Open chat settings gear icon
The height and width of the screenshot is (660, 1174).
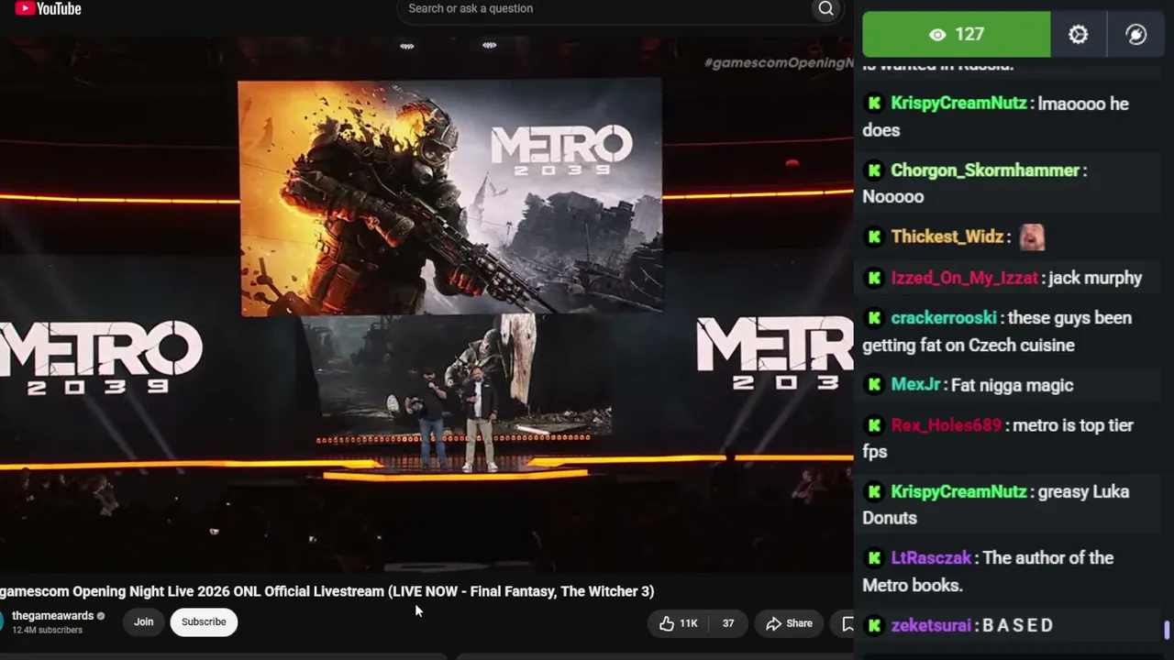[x=1078, y=35]
